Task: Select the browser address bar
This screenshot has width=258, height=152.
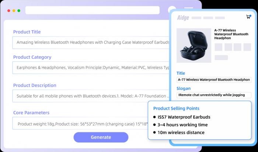Action: pos(93,10)
